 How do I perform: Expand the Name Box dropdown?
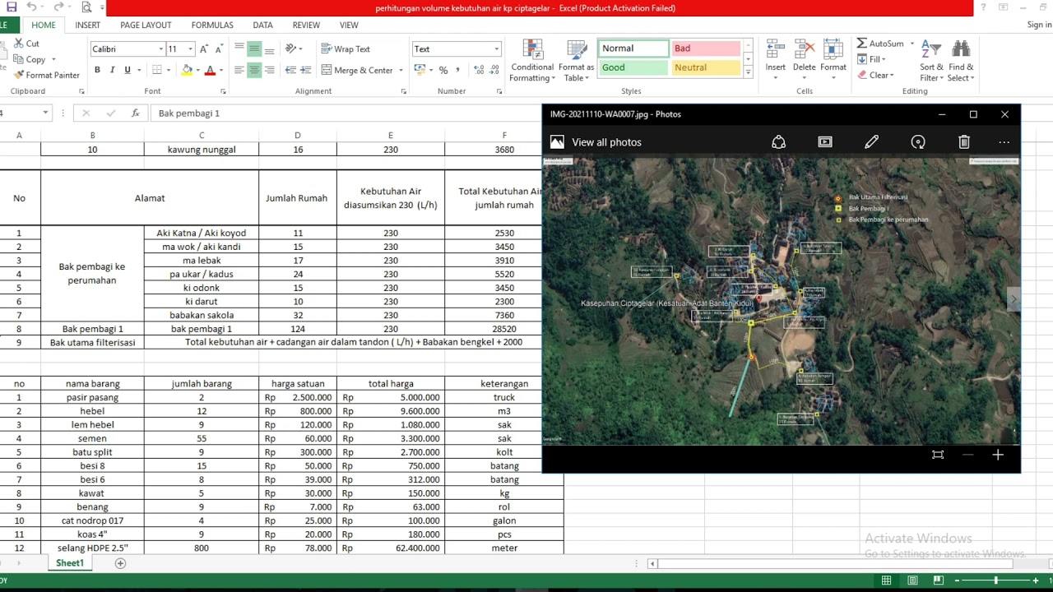point(45,113)
